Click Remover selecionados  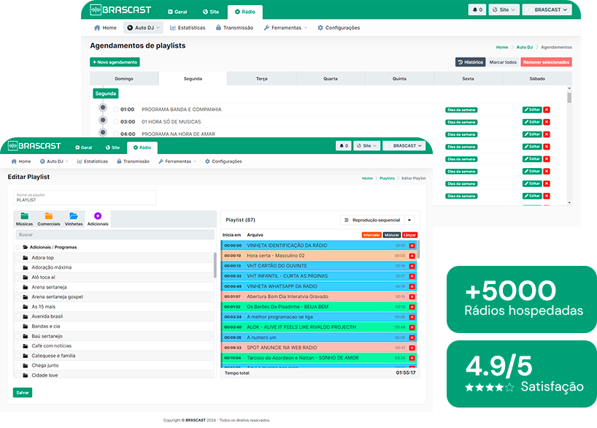[546, 62]
